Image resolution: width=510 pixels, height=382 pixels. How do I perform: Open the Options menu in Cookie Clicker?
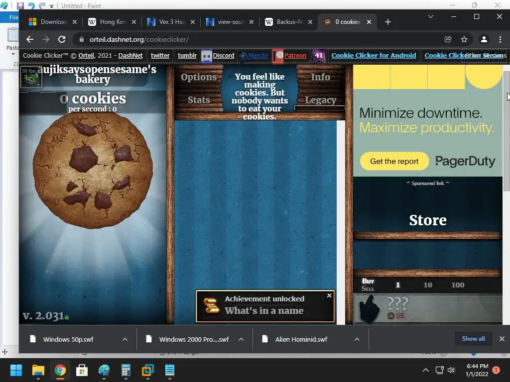coord(199,77)
